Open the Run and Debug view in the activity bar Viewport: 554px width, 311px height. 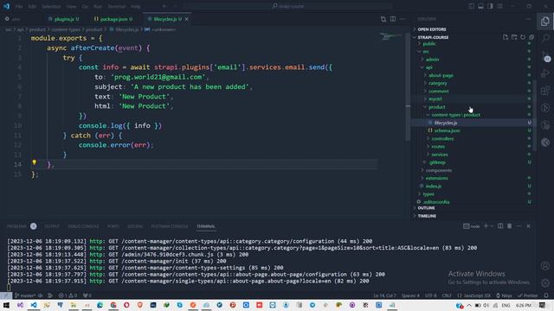tap(545, 73)
